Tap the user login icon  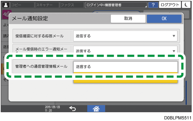pyautogui.click(x=6, y=5)
